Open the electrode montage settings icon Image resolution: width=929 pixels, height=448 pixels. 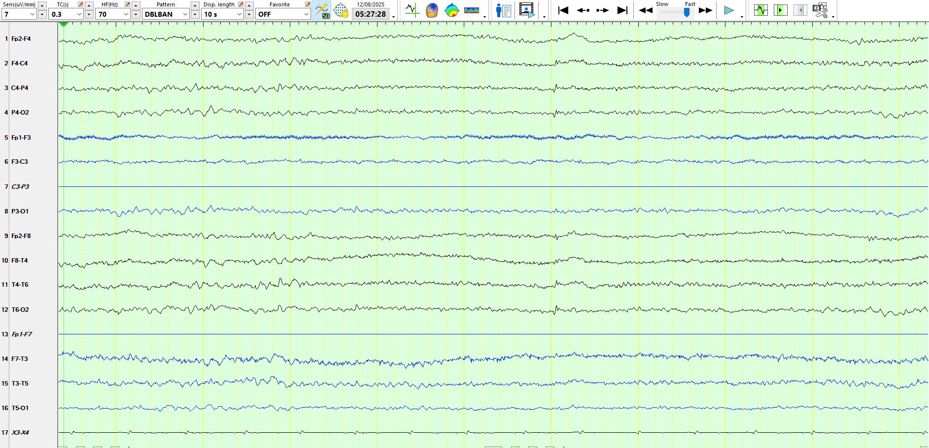point(341,10)
